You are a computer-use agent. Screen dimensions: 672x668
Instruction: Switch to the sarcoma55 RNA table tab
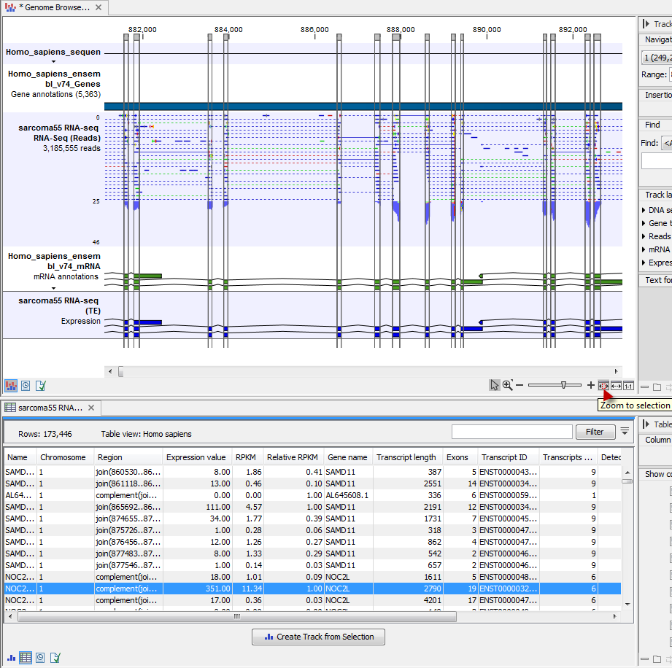point(46,408)
